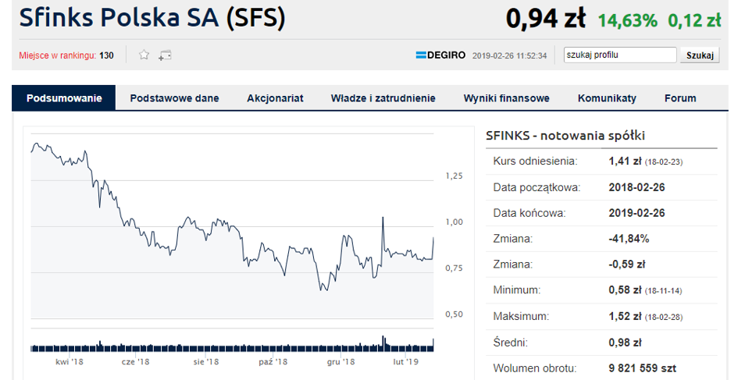Image resolution: width=738 pixels, height=380 pixels.
Task: Click the 'sie '18' axis label
Action: tap(206, 361)
